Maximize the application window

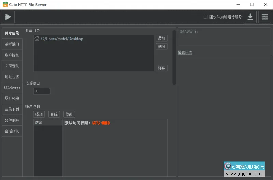(x=252, y=5)
